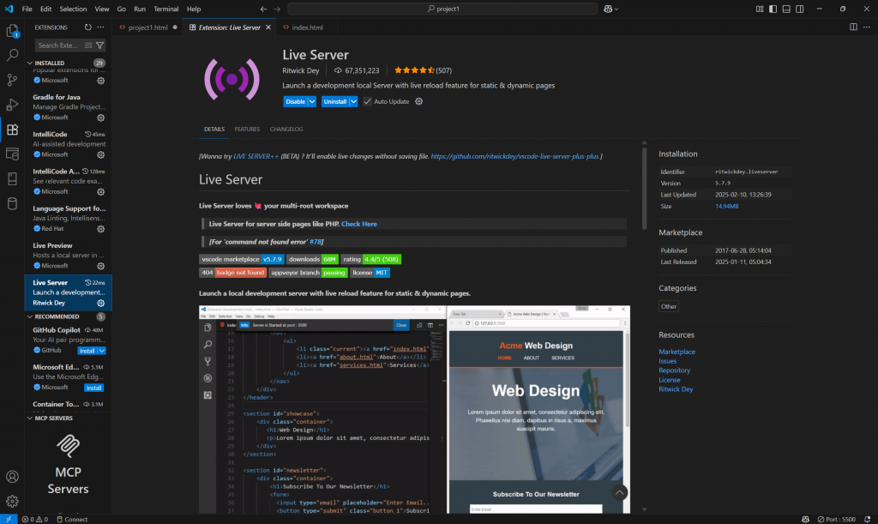Open the Live Server++ link
This screenshot has width=878, height=524.
tap(256, 156)
